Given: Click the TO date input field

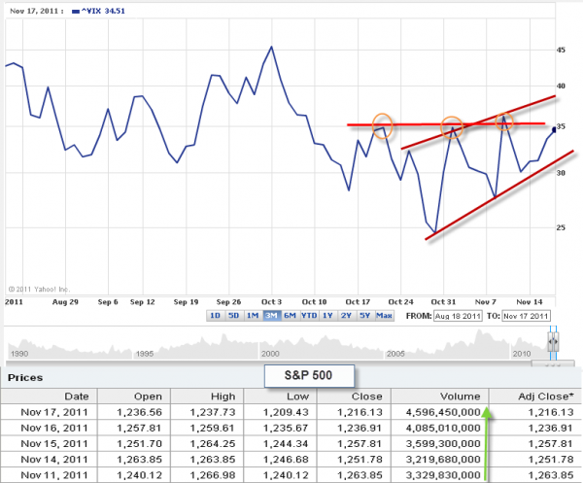Looking at the screenshot, I should 526,317.
